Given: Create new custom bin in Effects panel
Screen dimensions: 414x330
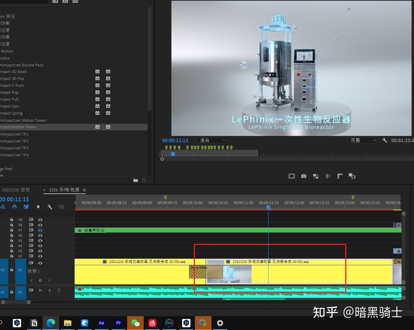Looking at the screenshot, I should tap(135, 180).
